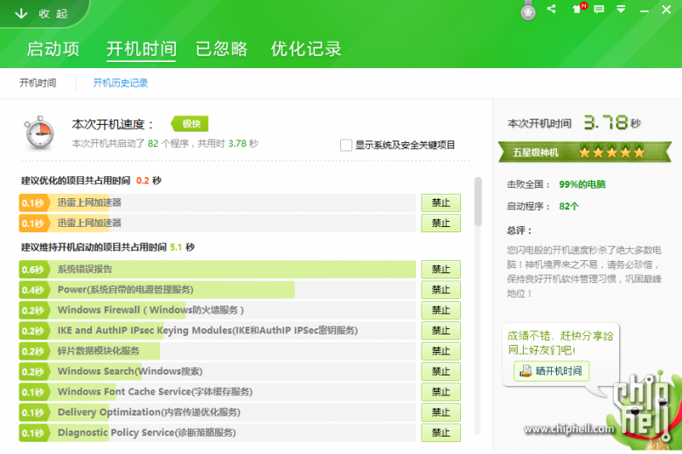The height and width of the screenshot is (454, 682).
Task: Click 建议优化的项目共占用时间 heading
Action: click(x=76, y=181)
